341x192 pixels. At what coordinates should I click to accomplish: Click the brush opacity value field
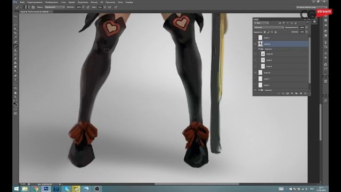(79, 7)
